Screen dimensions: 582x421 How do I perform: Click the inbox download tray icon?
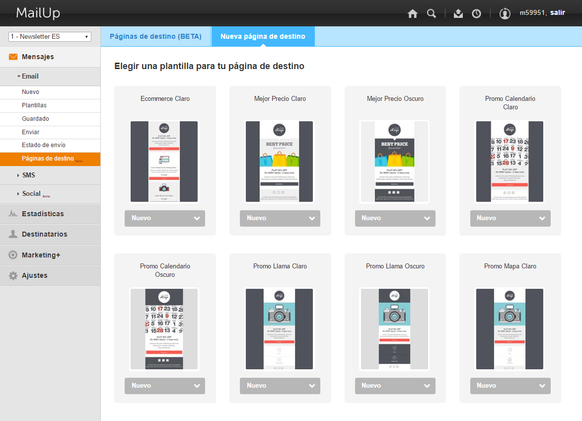(458, 13)
